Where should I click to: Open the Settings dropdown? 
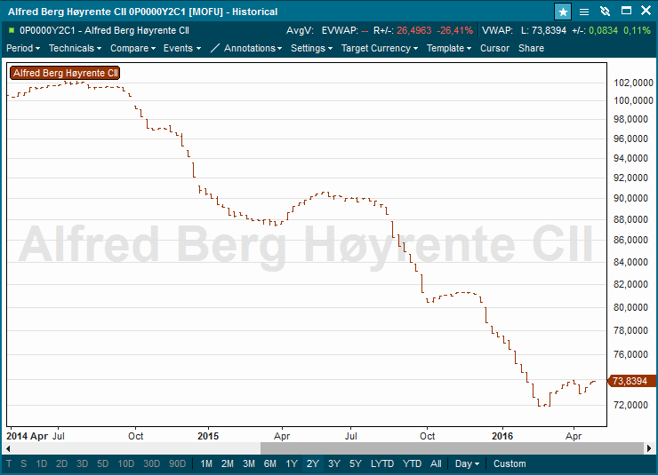click(311, 48)
